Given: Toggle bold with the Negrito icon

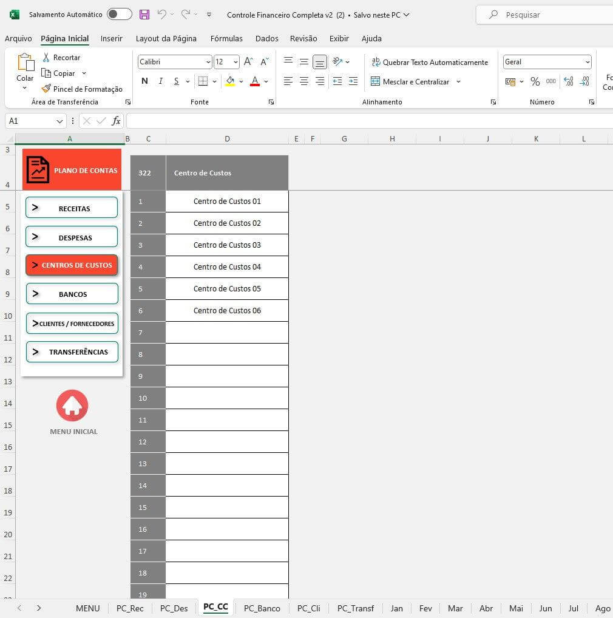Looking at the screenshot, I should pos(144,81).
